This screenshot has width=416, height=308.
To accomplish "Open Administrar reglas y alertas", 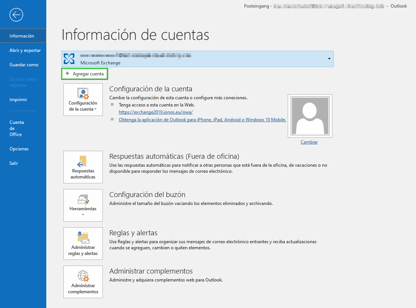I will pos(83,244).
